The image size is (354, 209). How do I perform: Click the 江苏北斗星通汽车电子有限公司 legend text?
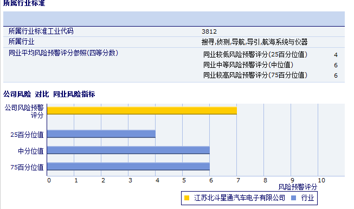tap(240, 198)
